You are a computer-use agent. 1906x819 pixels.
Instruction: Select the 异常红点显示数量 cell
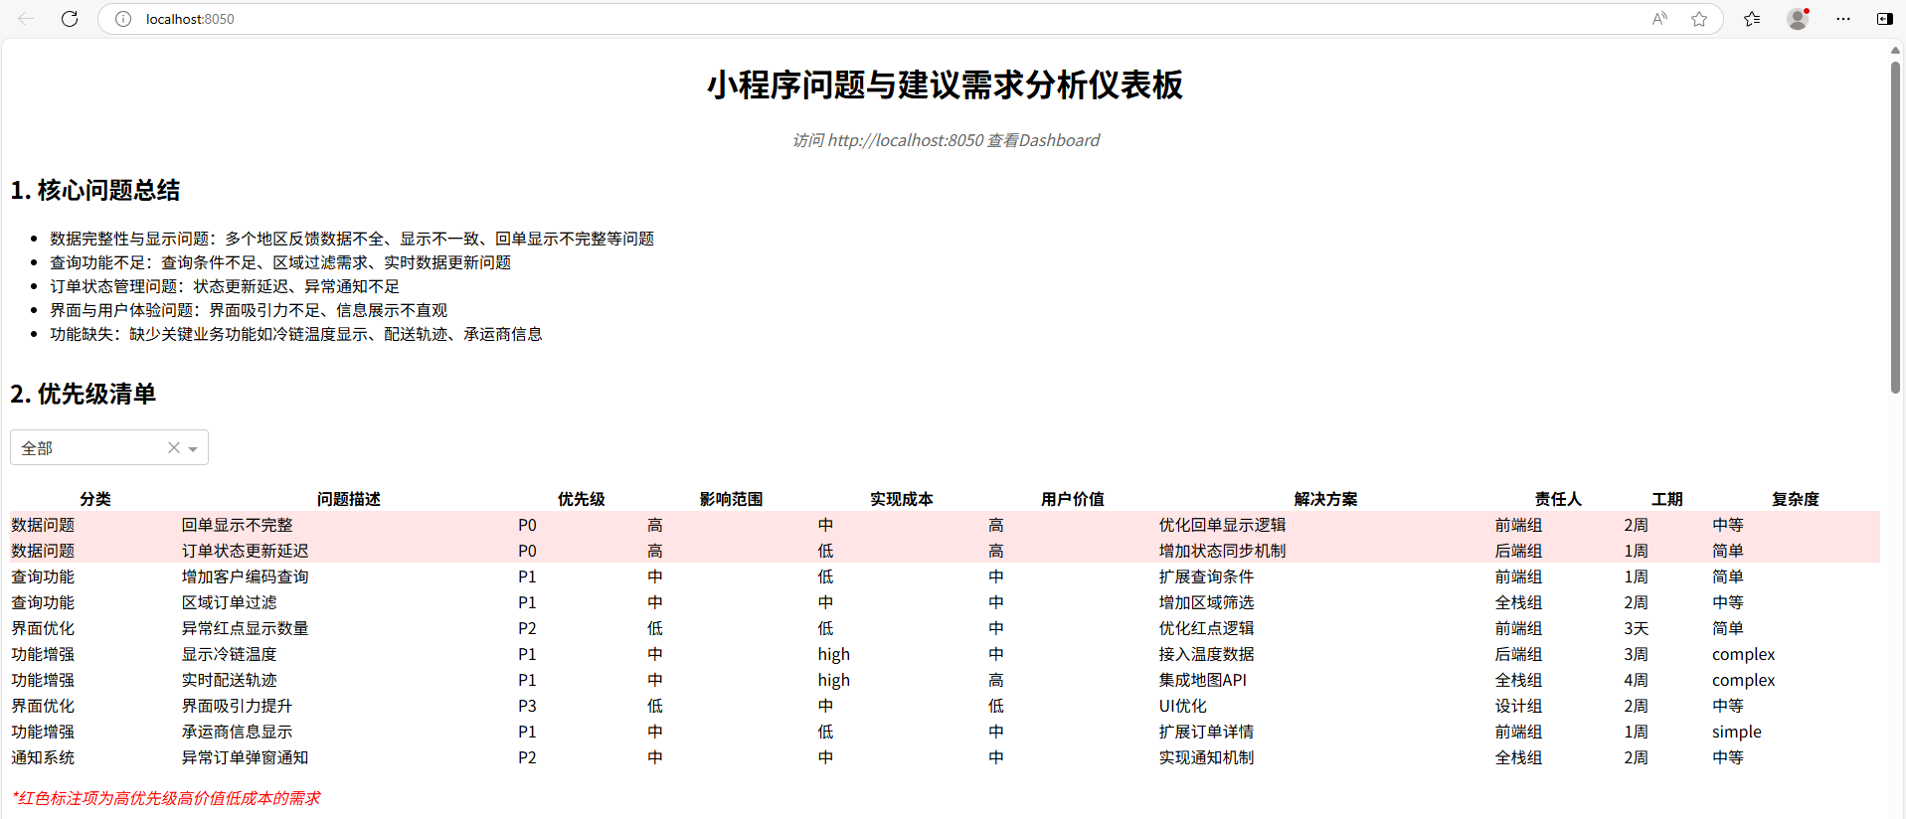(348, 628)
